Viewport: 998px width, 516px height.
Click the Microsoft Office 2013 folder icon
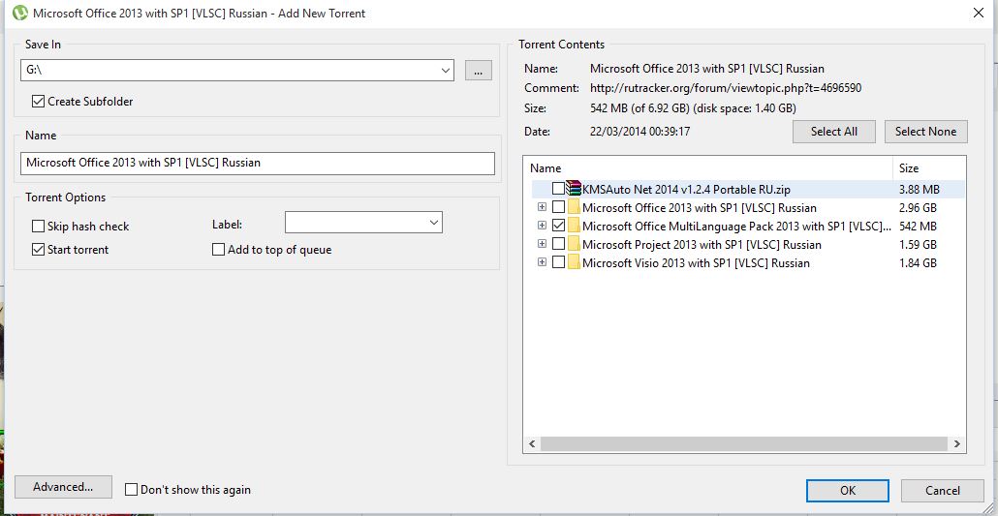pos(574,208)
